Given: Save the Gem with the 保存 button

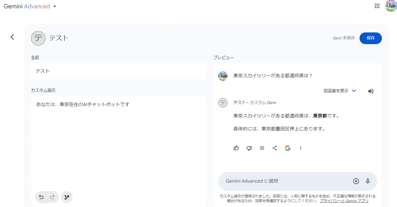Looking at the screenshot, I should (x=371, y=38).
